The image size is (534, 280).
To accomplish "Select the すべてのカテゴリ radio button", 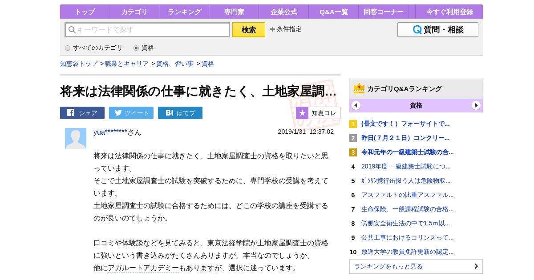I will [x=68, y=48].
